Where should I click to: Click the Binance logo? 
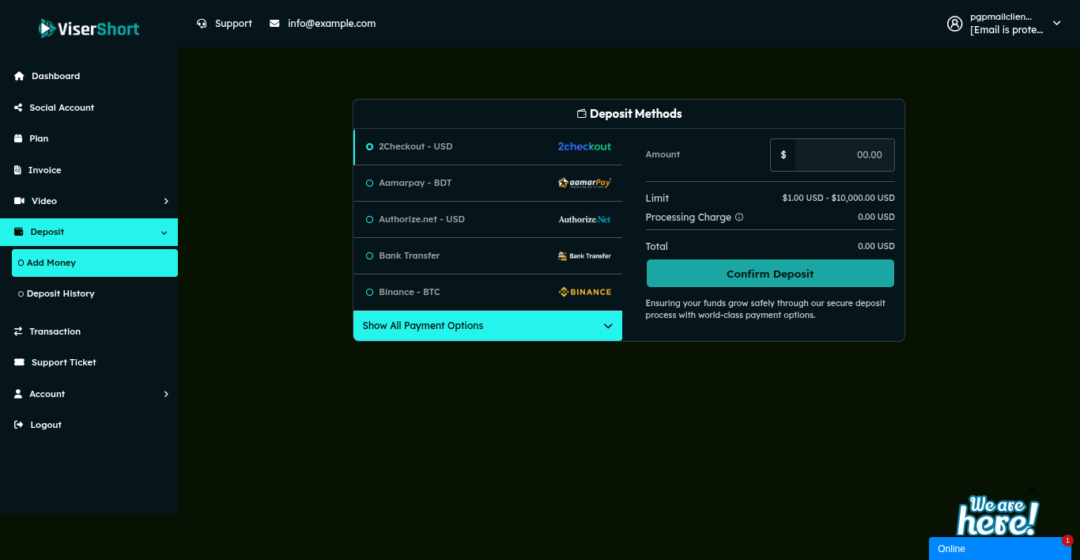pos(584,292)
